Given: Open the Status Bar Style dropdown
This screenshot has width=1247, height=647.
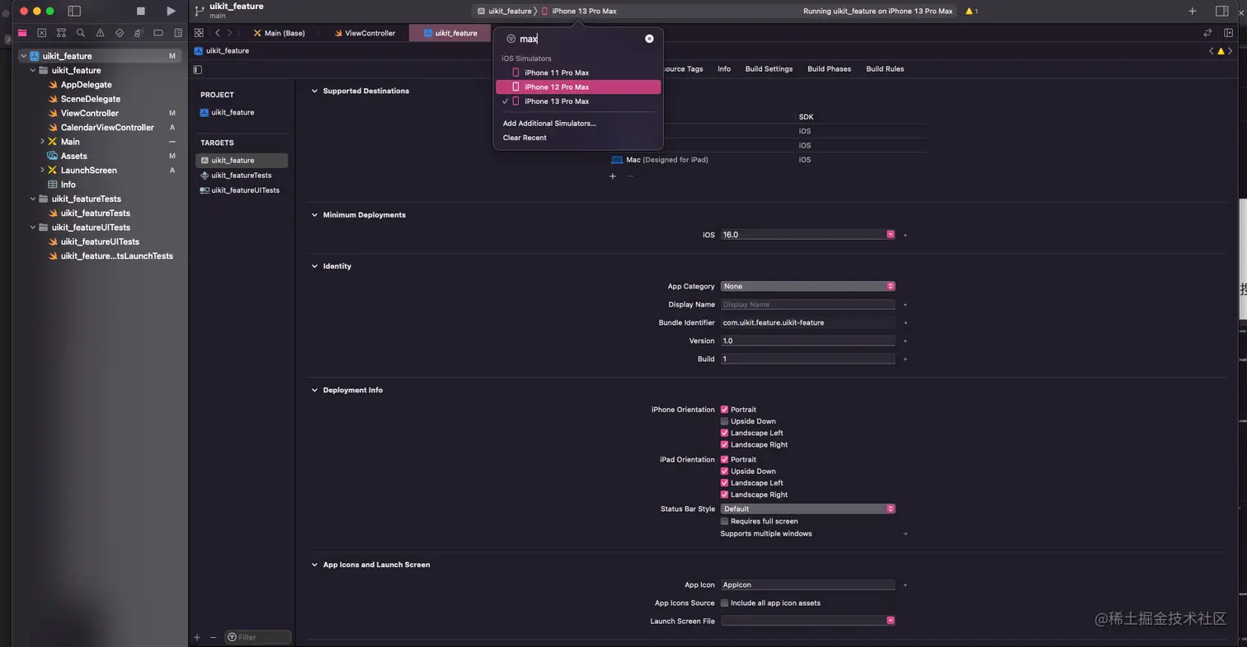Looking at the screenshot, I should coord(807,509).
